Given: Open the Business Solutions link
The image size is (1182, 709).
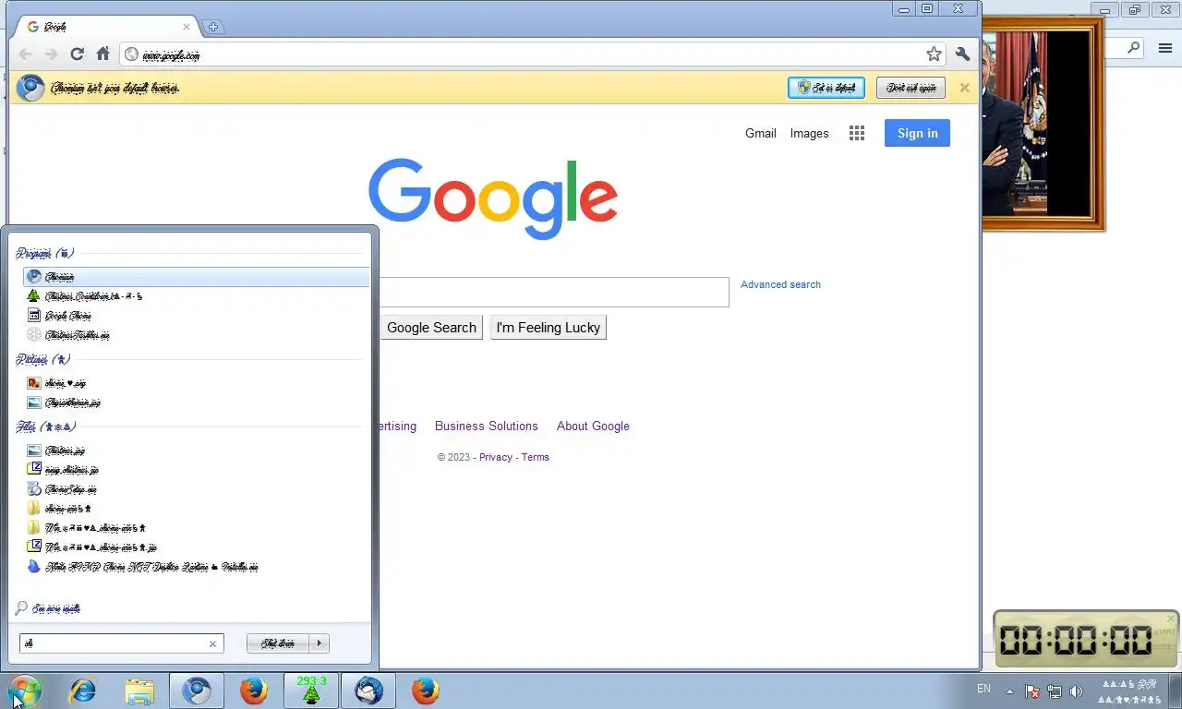Looking at the screenshot, I should click(x=486, y=426).
